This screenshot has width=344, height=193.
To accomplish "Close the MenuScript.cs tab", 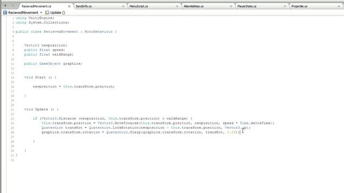I will coord(177,6).
